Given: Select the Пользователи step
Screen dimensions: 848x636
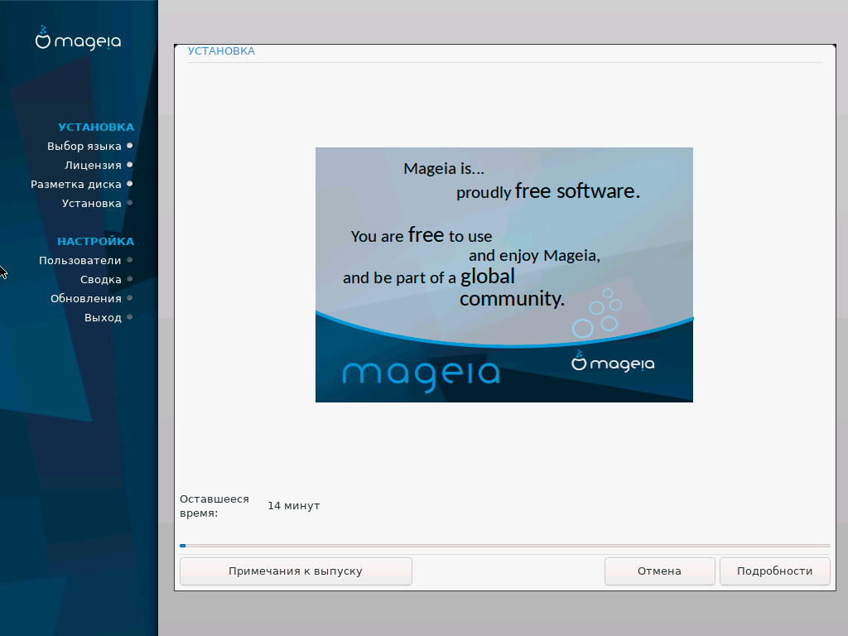Looking at the screenshot, I should 80,261.
